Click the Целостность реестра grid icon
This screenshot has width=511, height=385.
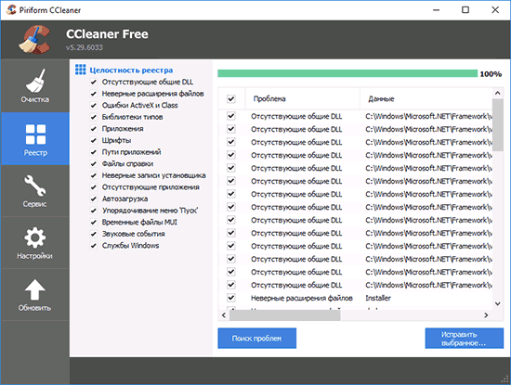tap(81, 70)
